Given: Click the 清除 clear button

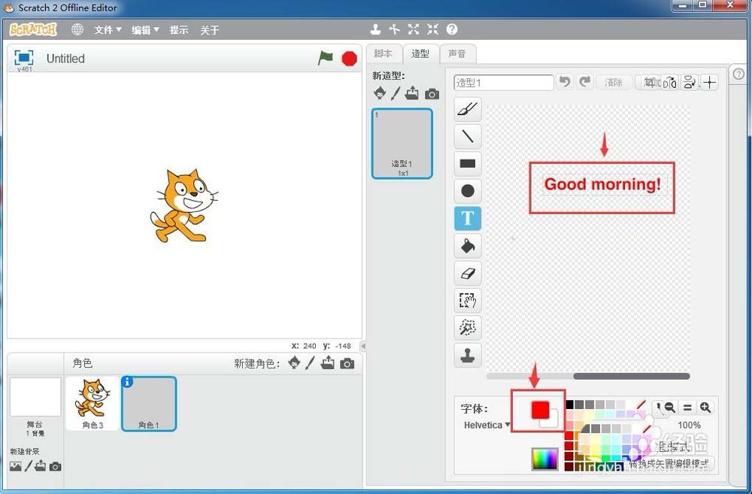Looking at the screenshot, I should pos(614,82).
